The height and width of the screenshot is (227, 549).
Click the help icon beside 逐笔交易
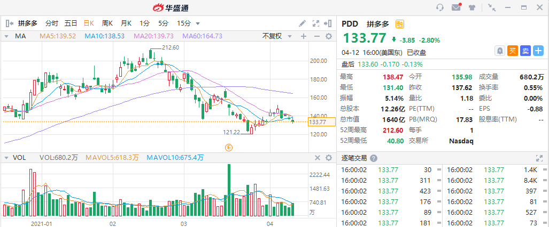[374, 158]
